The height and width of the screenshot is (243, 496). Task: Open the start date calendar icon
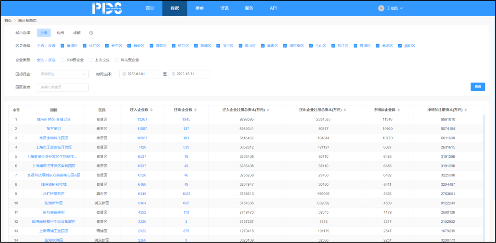[x=124, y=74]
